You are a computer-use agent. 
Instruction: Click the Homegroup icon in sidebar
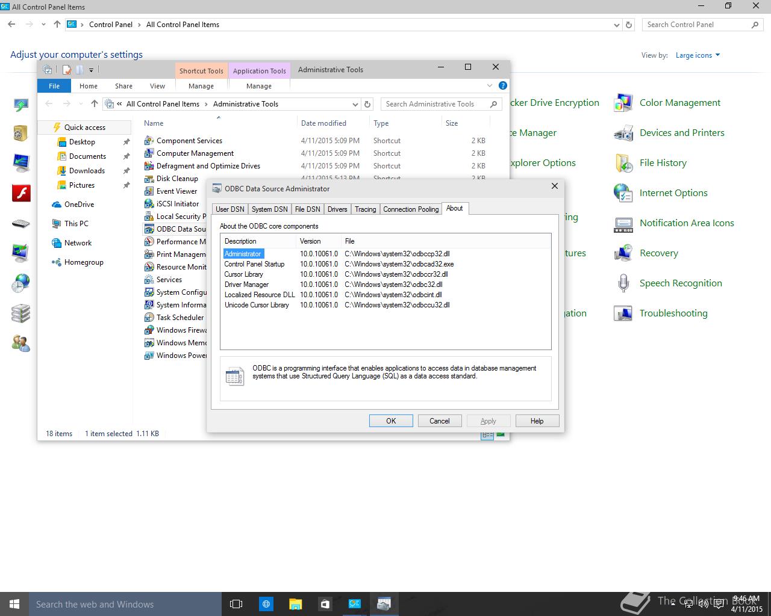pyautogui.click(x=57, y=262)
